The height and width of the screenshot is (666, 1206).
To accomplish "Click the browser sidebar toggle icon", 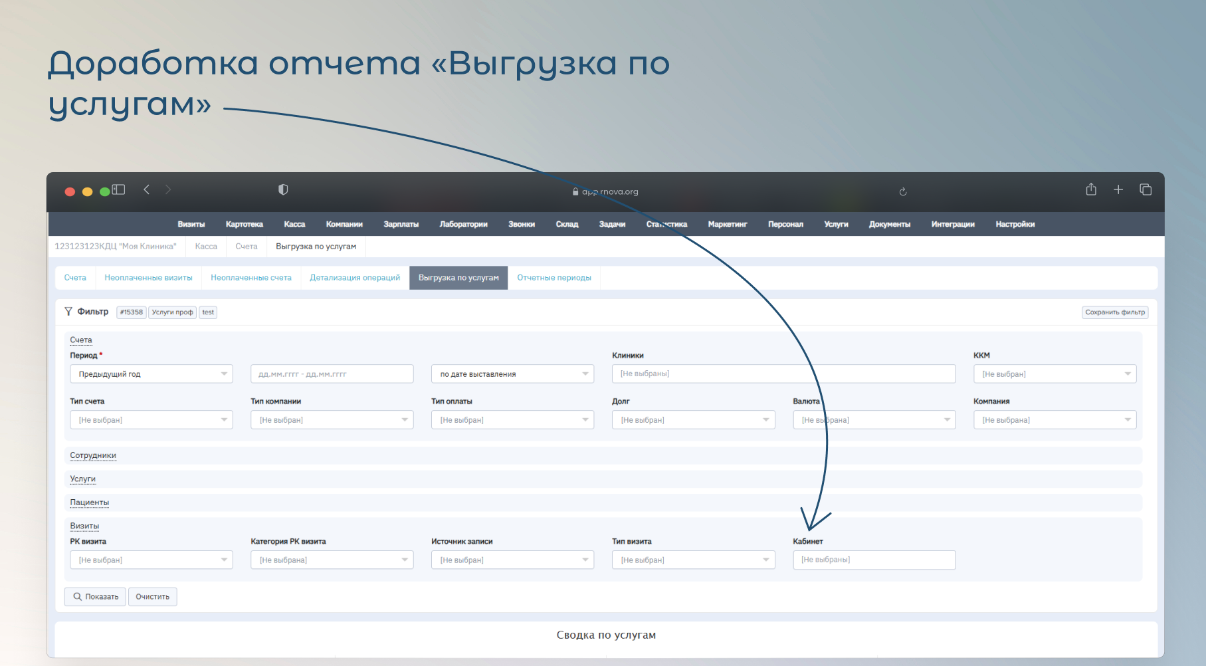I will pyautogui.click(x=119, y=190).
